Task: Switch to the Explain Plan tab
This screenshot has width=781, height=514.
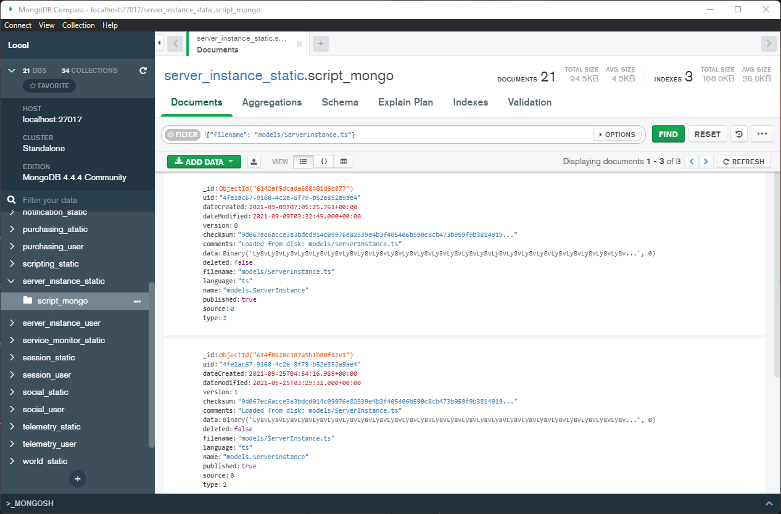Action: pyautogui.click(x=405, y=102)
